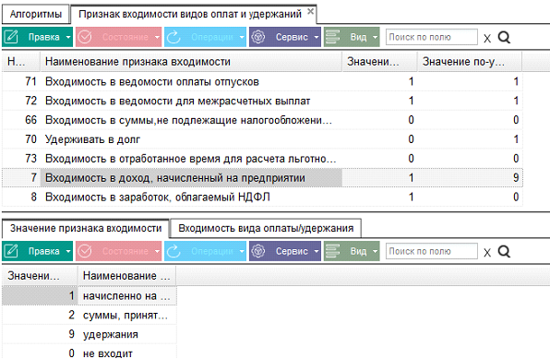This screenshot has width=550, height=359.
Task: Run search with the lower magnifier icon
Action: (x=504, y=251)
